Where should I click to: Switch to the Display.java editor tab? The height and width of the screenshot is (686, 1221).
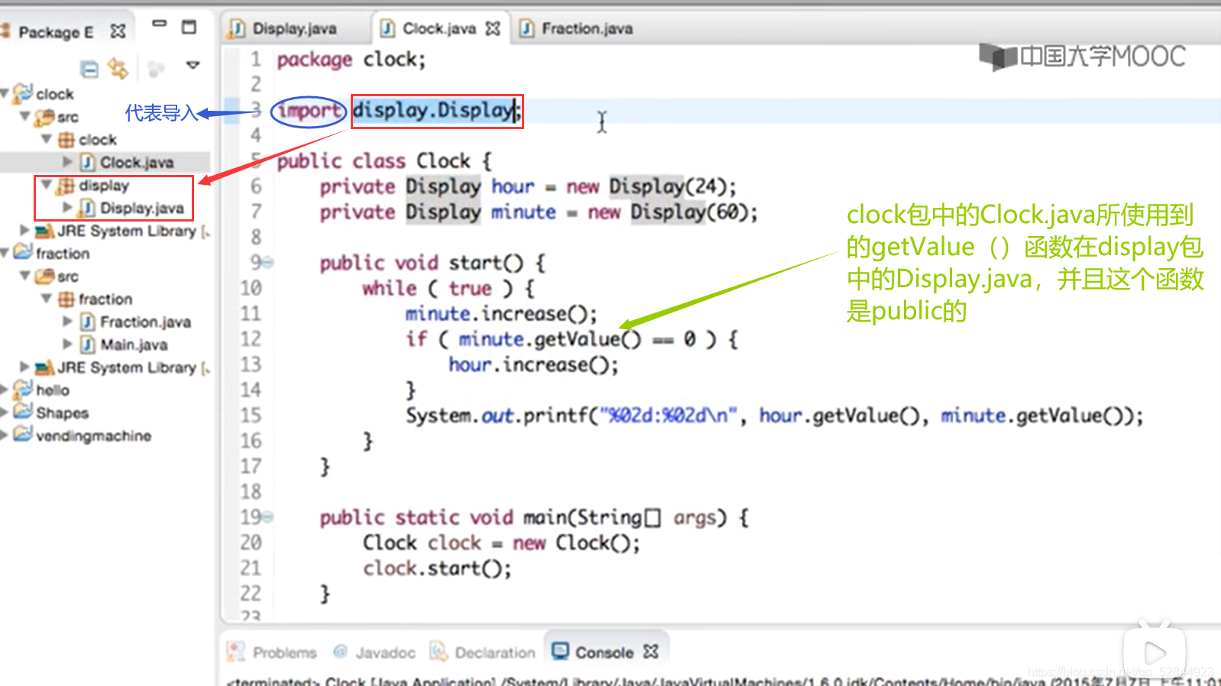pos(293,28)
